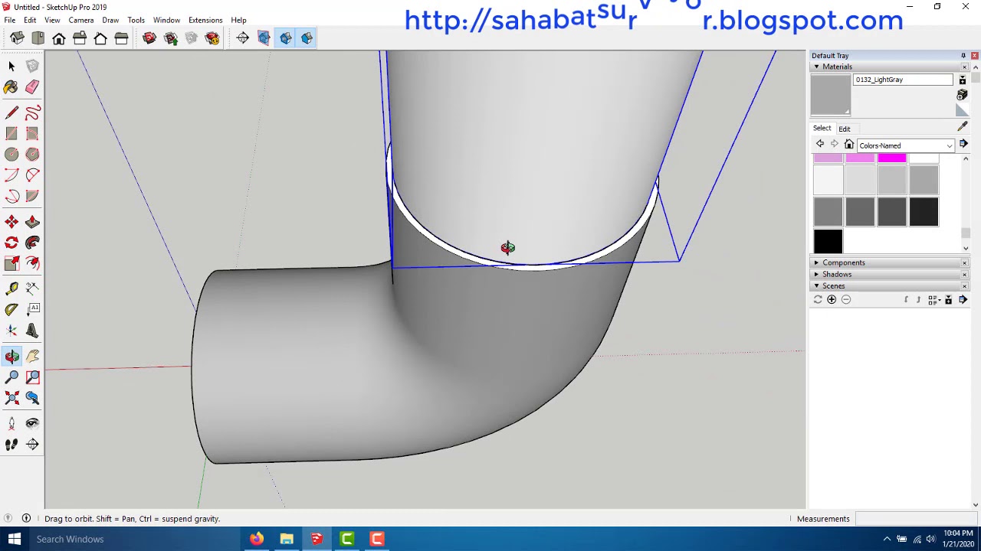The height and width of the screenshot is (551, 981).
Task: Select the Rectangle drawing tool
Action: click(x=11, y=134)
